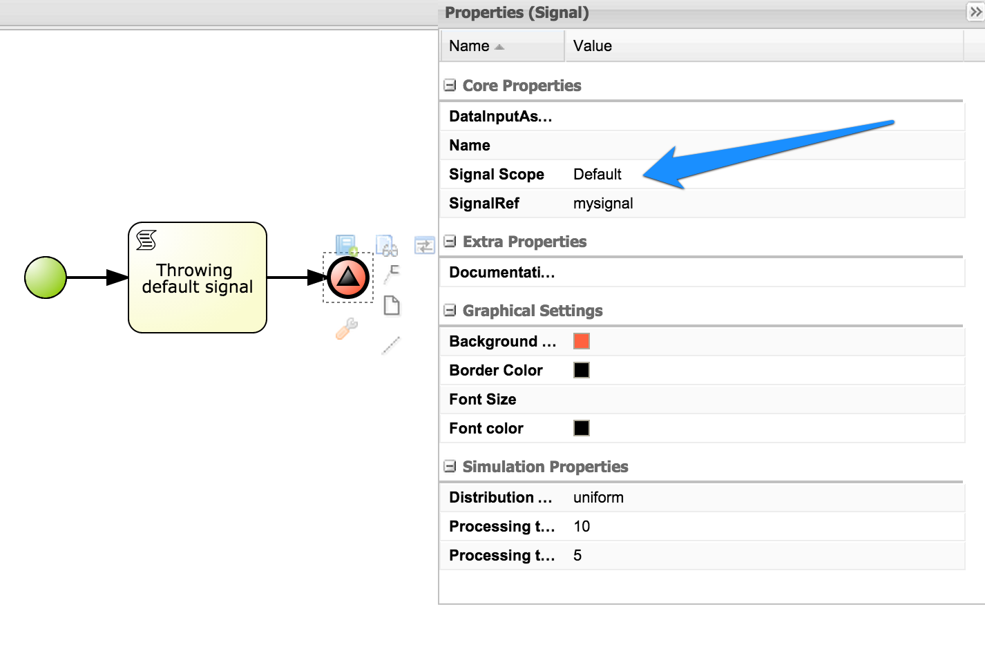
Task: Edit the SignalRef value mysignal
Action: [602, 203]
